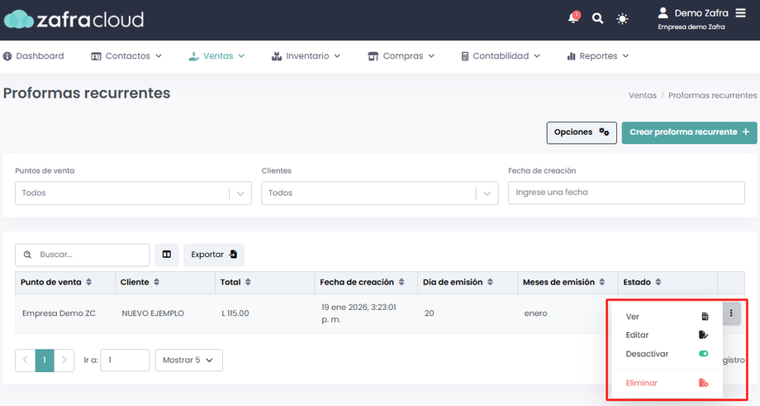The height and width of the screenshot is (406, 760).
Task: Click the zafracloud logo
Action: tap(74, 19)
